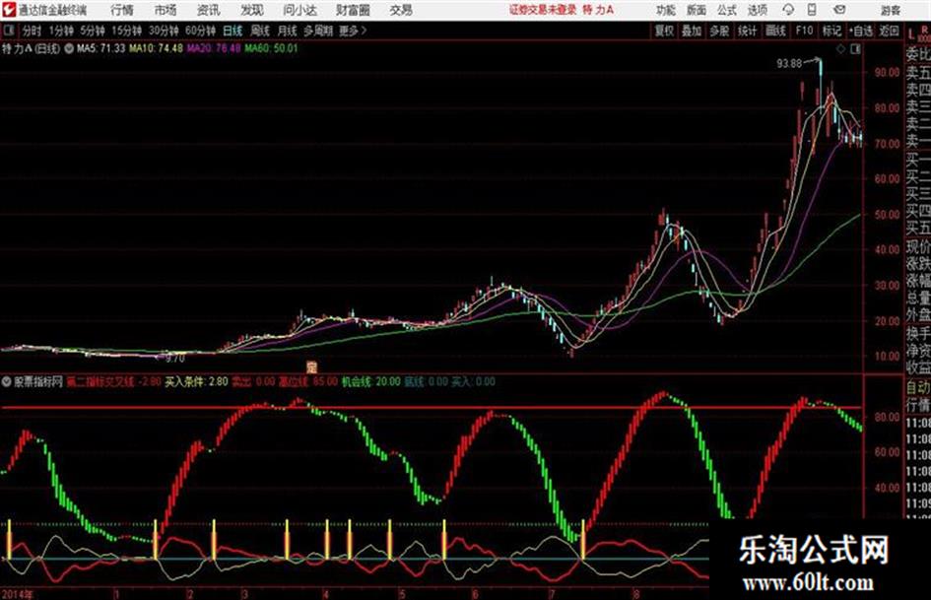
Task: Click the 90.00 price axis label
Action: pos(887,73)
